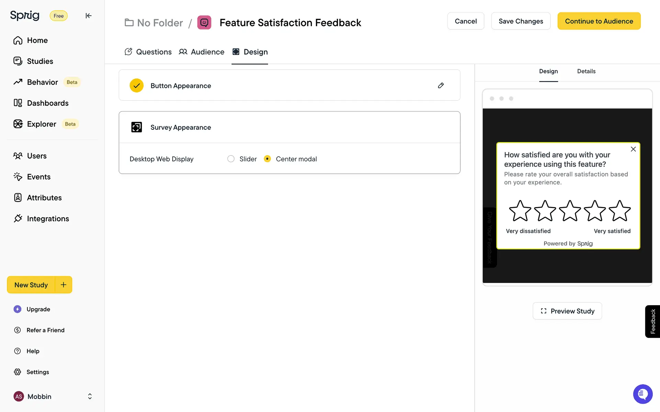Open Explorer in the sidebar
Screen dimensions: 660x412
point(41,124)
